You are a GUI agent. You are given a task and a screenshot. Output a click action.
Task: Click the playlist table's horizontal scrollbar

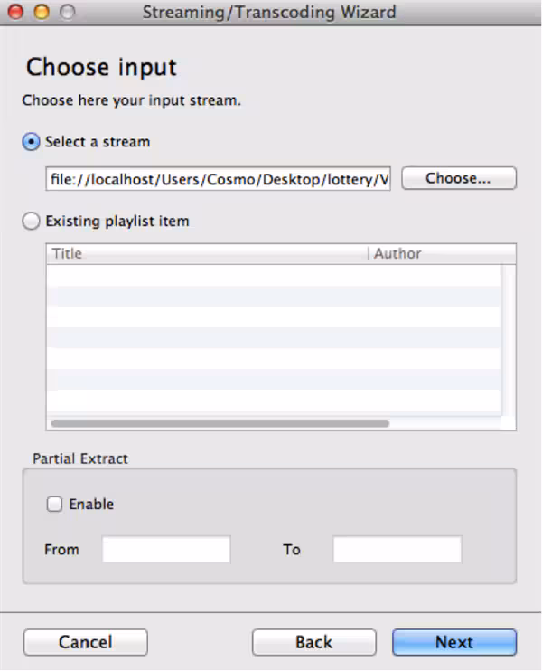(220, 422)
